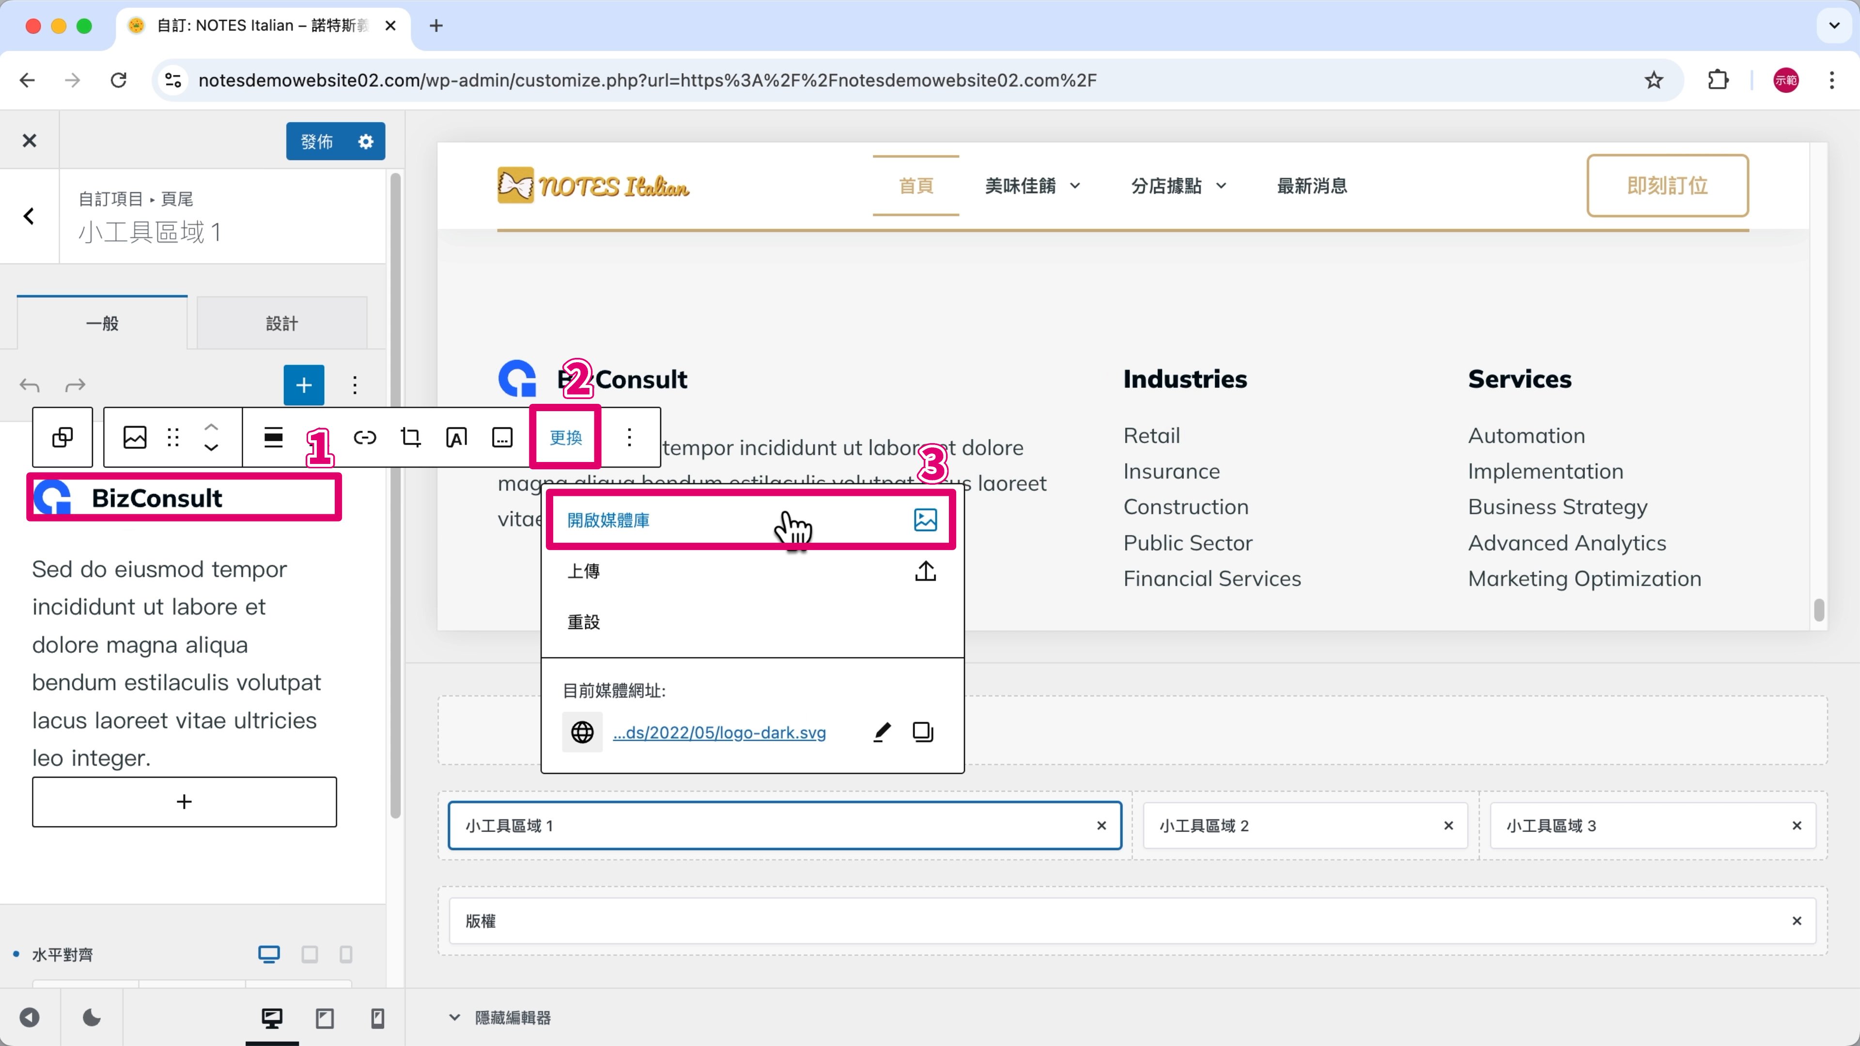Click the 即刻訂位 button

click(1666, 185)
